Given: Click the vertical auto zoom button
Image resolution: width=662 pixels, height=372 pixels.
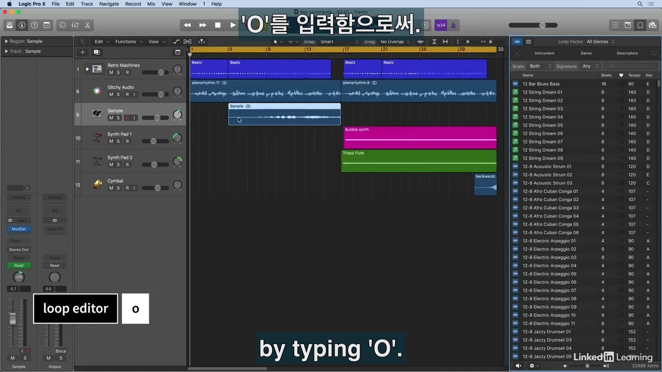Looking at the screenshot, I should (x=434, y=41).
